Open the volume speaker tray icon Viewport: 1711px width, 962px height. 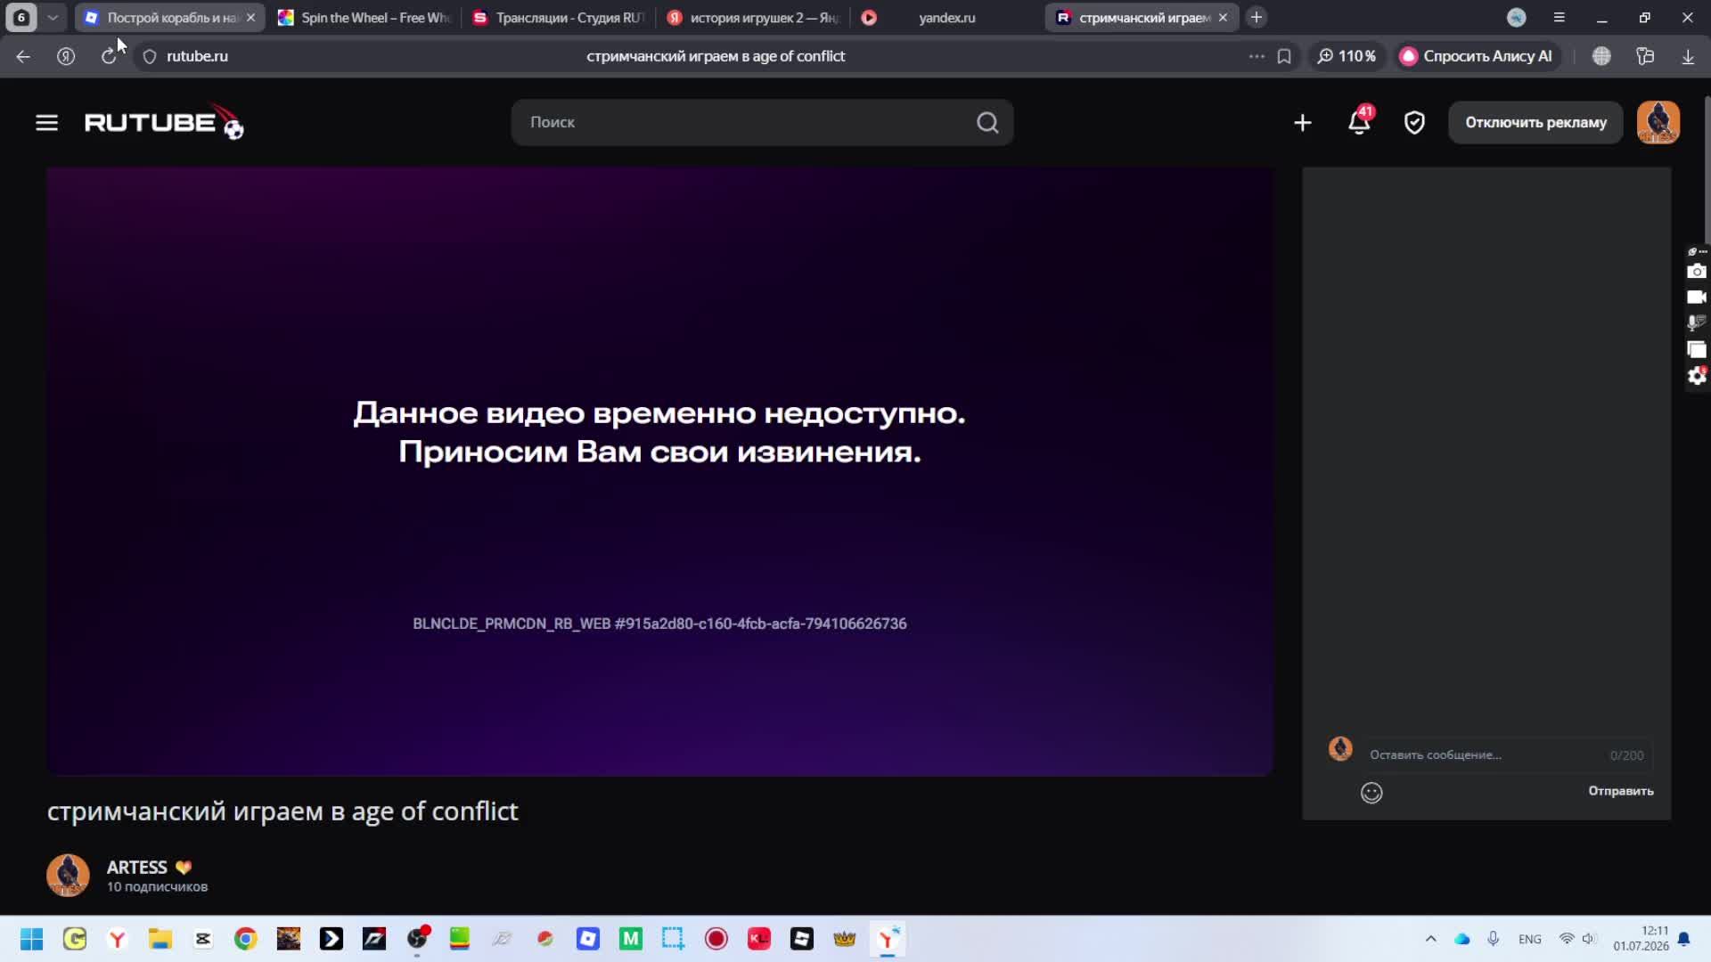(1589, 939)
